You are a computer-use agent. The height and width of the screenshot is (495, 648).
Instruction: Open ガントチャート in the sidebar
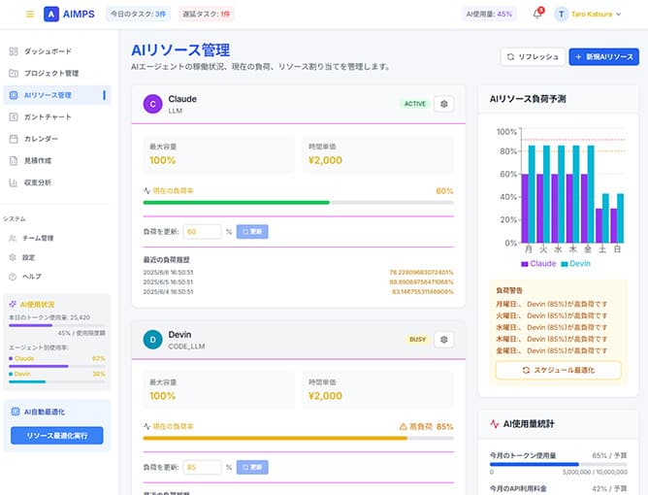click(57, 117)
